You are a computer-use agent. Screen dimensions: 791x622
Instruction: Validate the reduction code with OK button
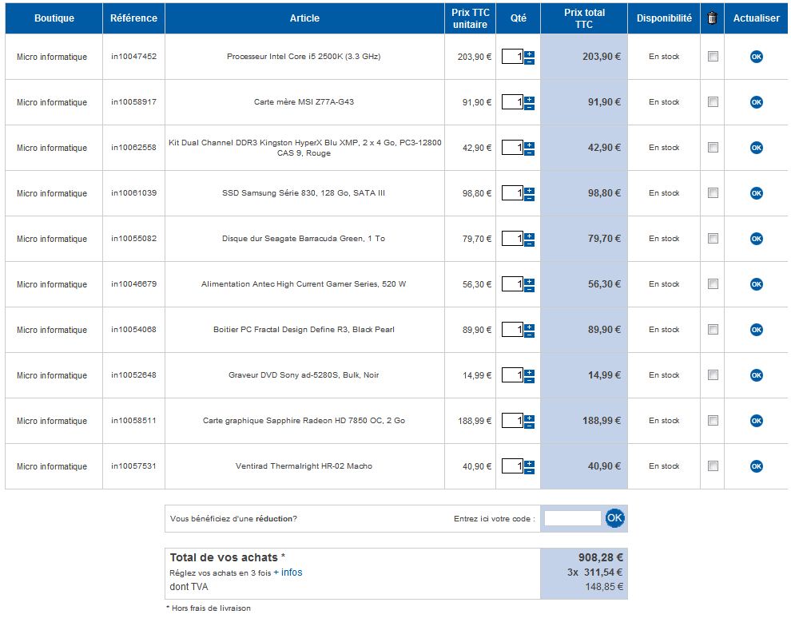coord(614,517)
